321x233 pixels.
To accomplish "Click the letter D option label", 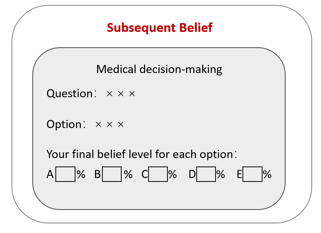I will (x=192, y=175).
